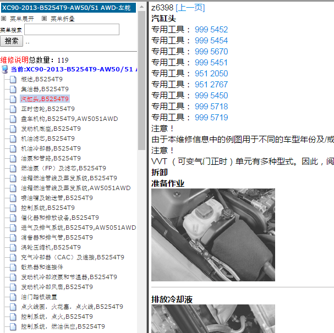Open special tool link 999 5451
The width and height of the screenshot is (334, 333).
211,63
